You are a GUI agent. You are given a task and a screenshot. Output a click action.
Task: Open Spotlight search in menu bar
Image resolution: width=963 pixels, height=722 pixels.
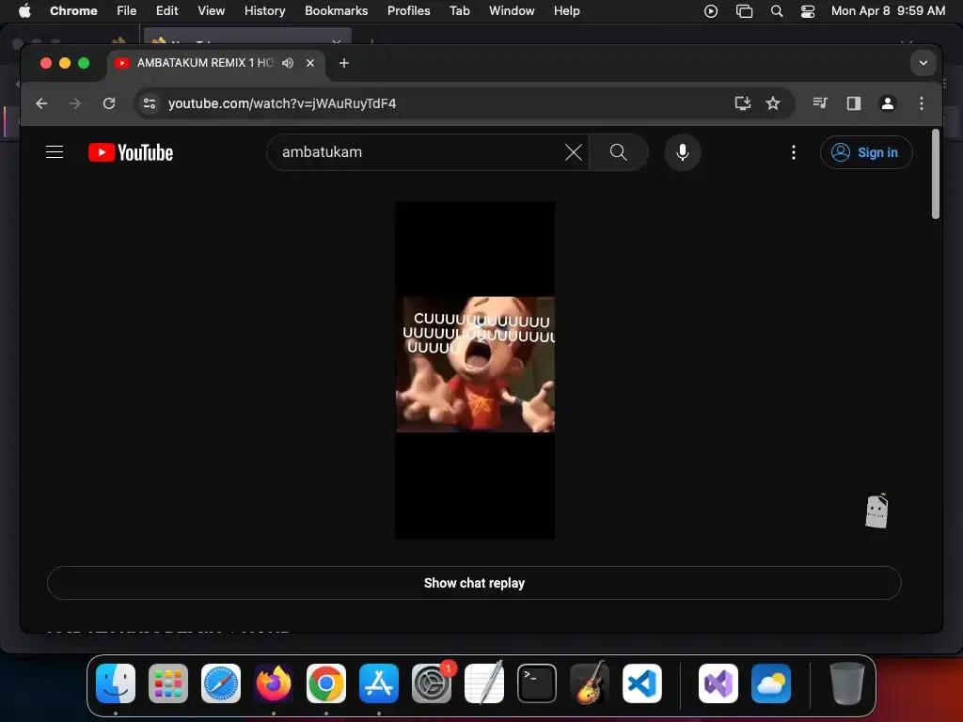pyautogui.click(x=776, y=10)
